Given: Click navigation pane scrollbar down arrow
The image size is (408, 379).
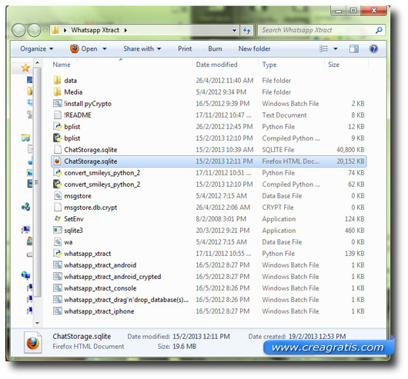Looking at the screenshot, I should click(x=37, y=323).
